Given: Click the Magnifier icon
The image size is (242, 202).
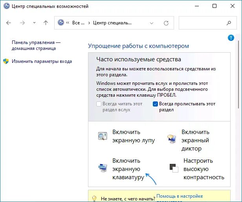Looking at the screenshot, I should click(x=103, y=136).
